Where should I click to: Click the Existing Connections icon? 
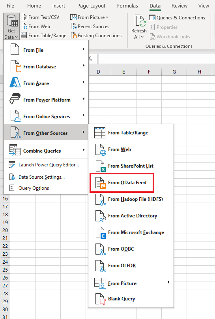click(x=73, y=36)
